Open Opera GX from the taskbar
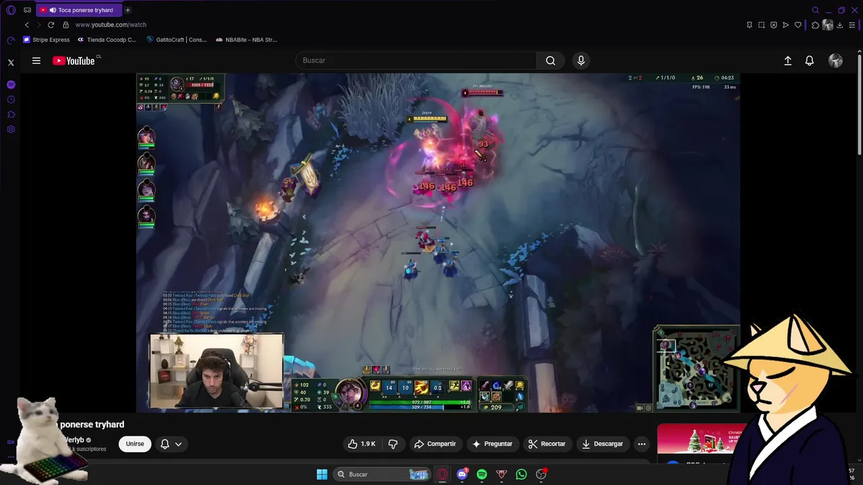The width and height of the screenshot is (863, 485). (x=442, y=474)
